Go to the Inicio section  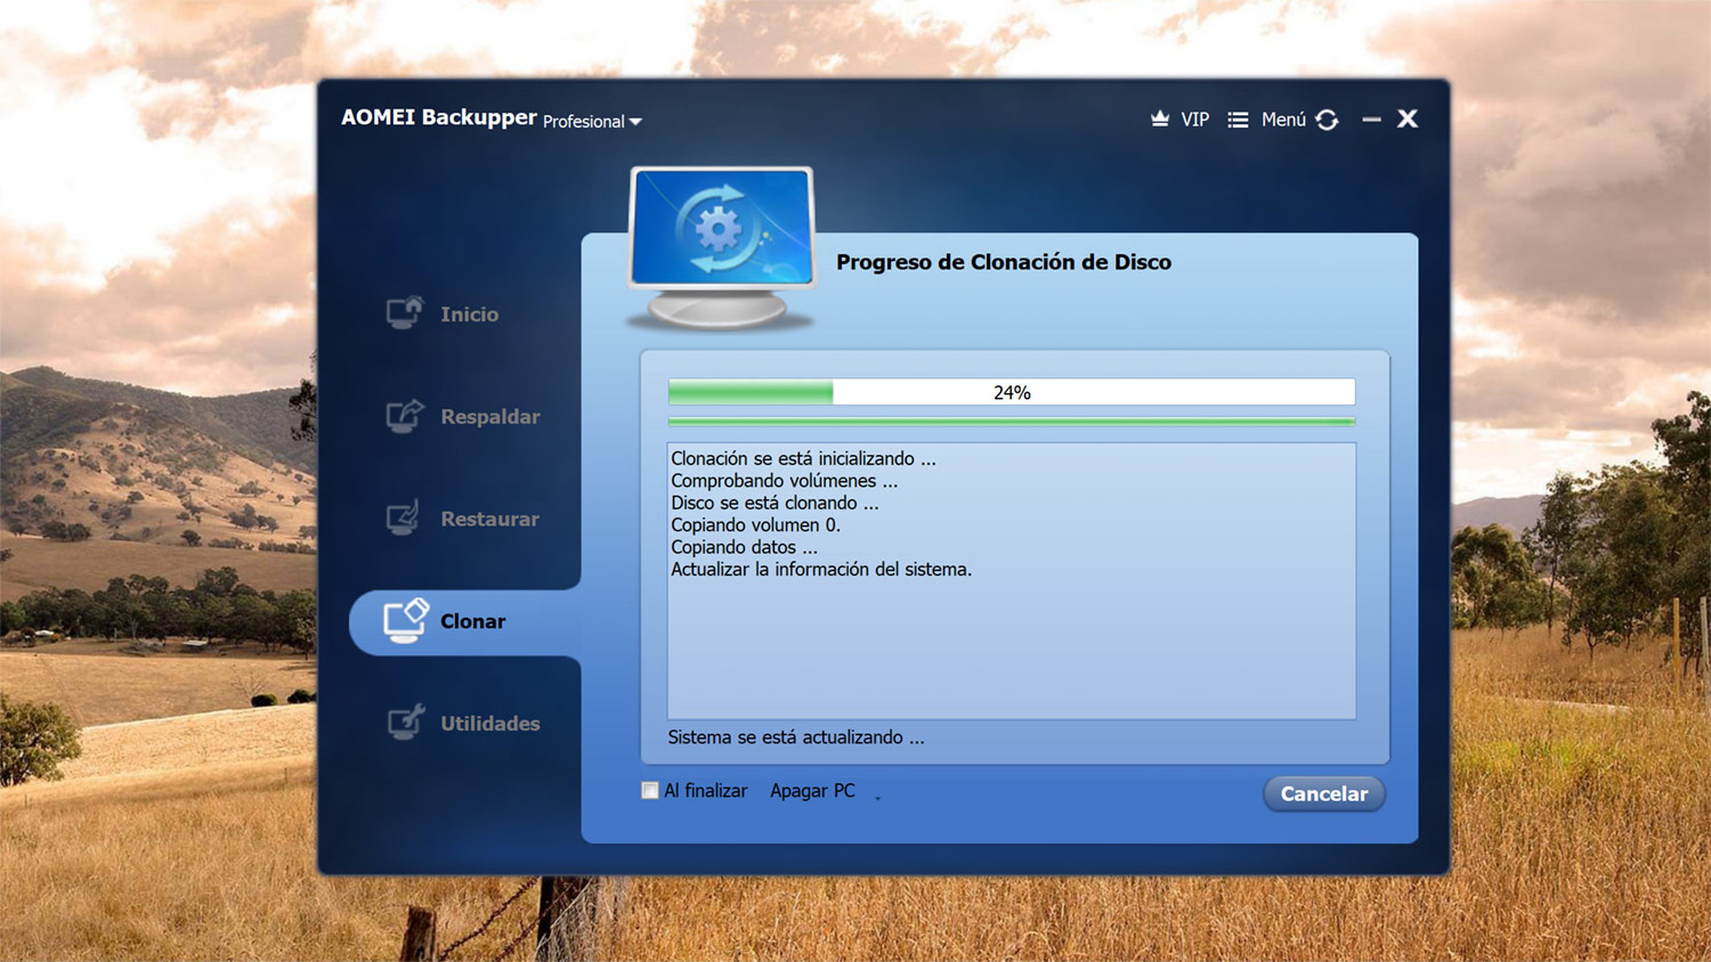(x=469, y=314)
